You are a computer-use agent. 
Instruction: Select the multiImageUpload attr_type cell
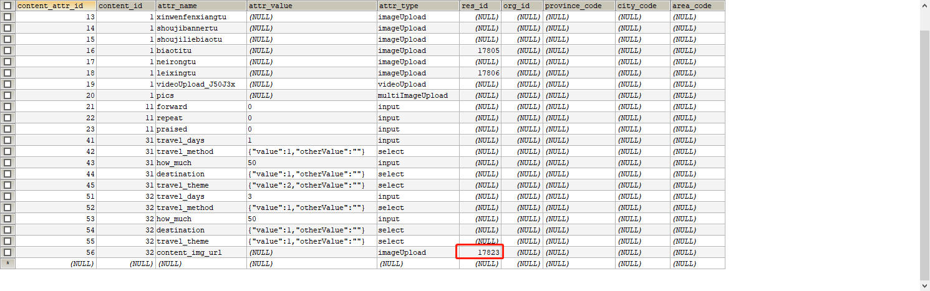(x=418, y=95)
